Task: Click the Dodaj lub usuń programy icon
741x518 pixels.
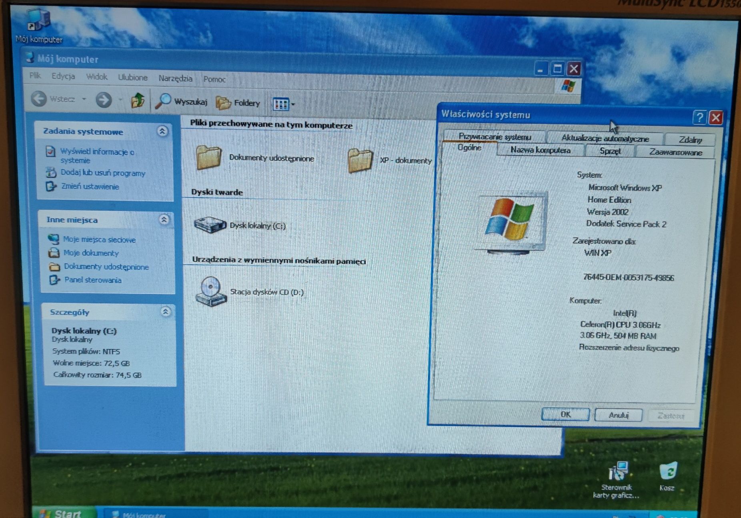Action: (x=51, y=173)
